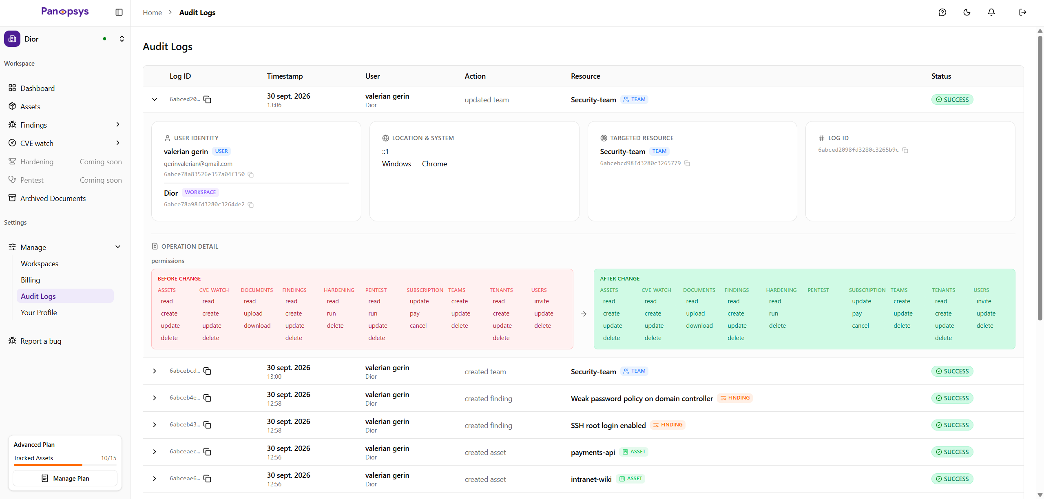Expand the 6abceb43 log row
Image resolution: width=1044 pixels, height=499 pixels.
pos(155,425)
